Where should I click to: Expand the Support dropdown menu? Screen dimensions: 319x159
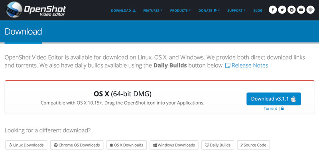click(236, 10)
